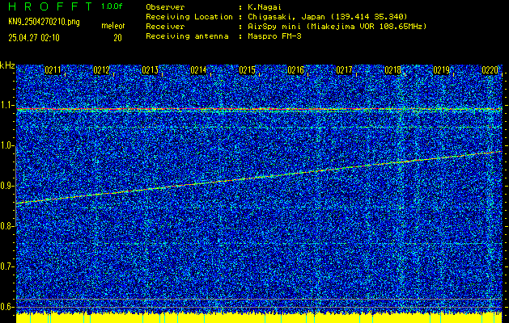Viewport: 509px width, 323px height.
Task: Click the Observer name K.Nagai
Action: (x=265, y=7)
